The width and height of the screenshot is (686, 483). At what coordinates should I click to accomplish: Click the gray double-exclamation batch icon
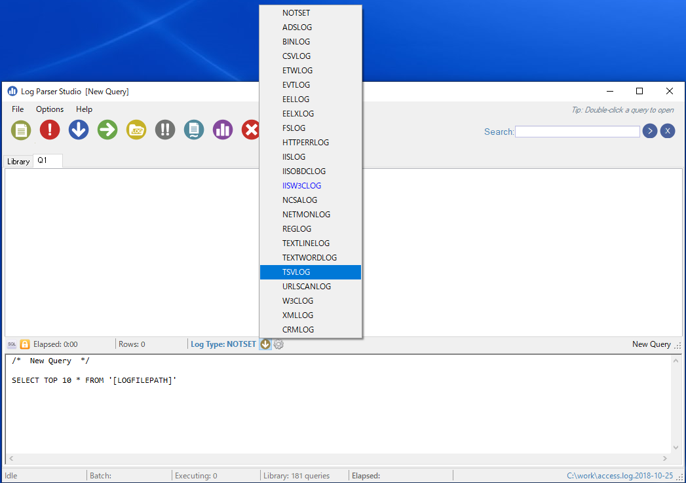[x=165, y=130]
